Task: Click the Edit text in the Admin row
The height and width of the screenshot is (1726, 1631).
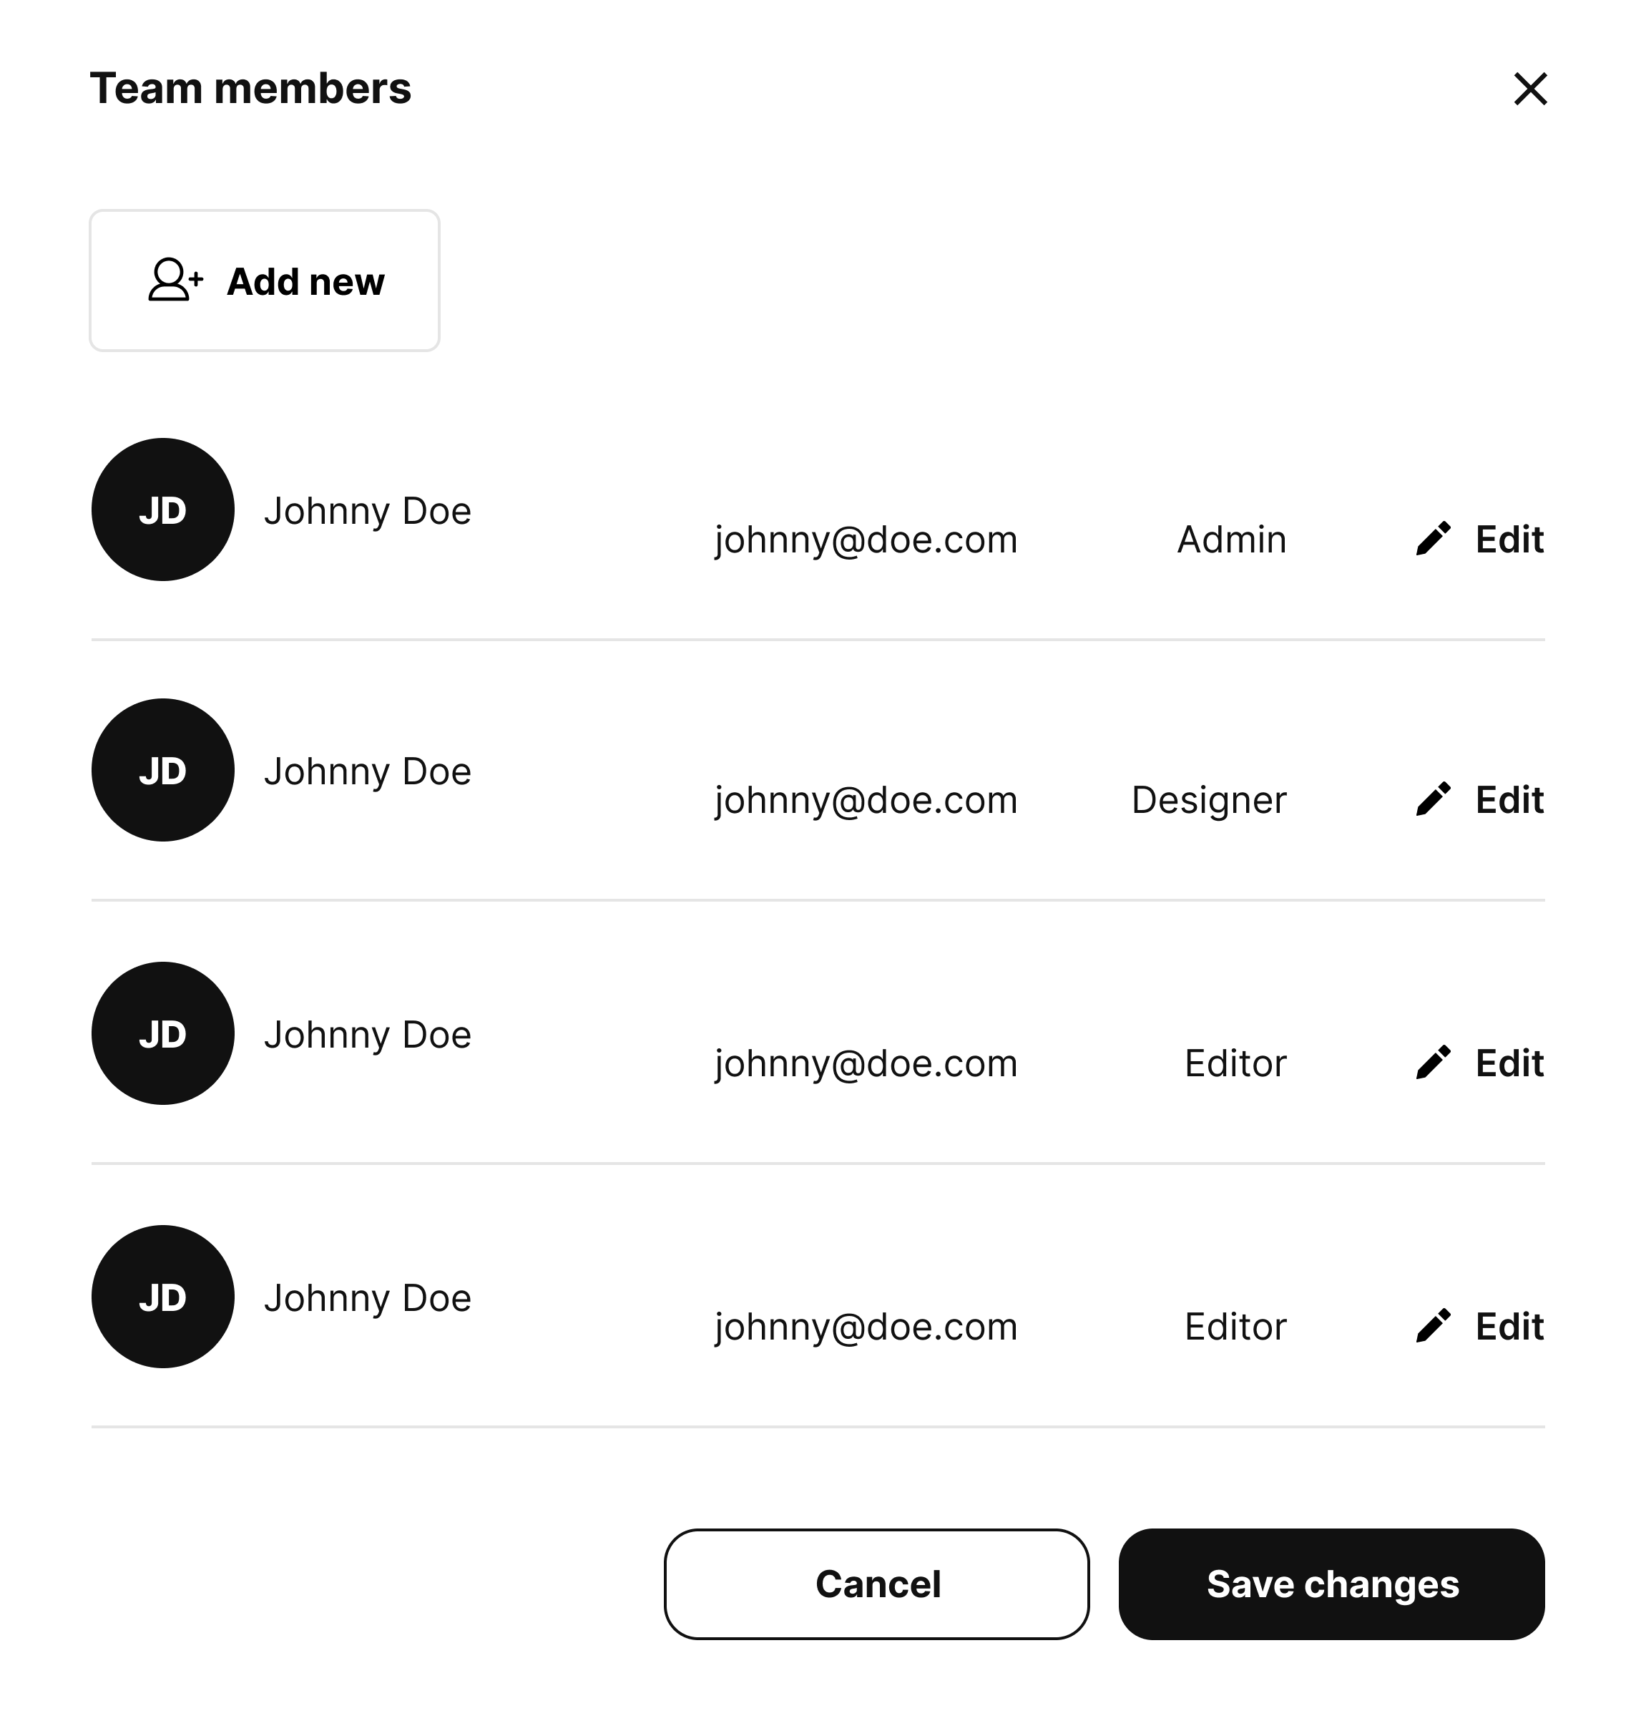Action: pyautogui.click(x=1509, y=539)
